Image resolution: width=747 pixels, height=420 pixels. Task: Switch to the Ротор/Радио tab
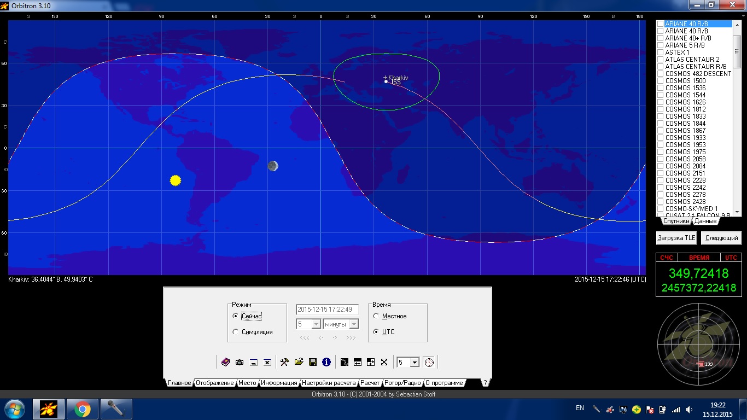[402, 383]
